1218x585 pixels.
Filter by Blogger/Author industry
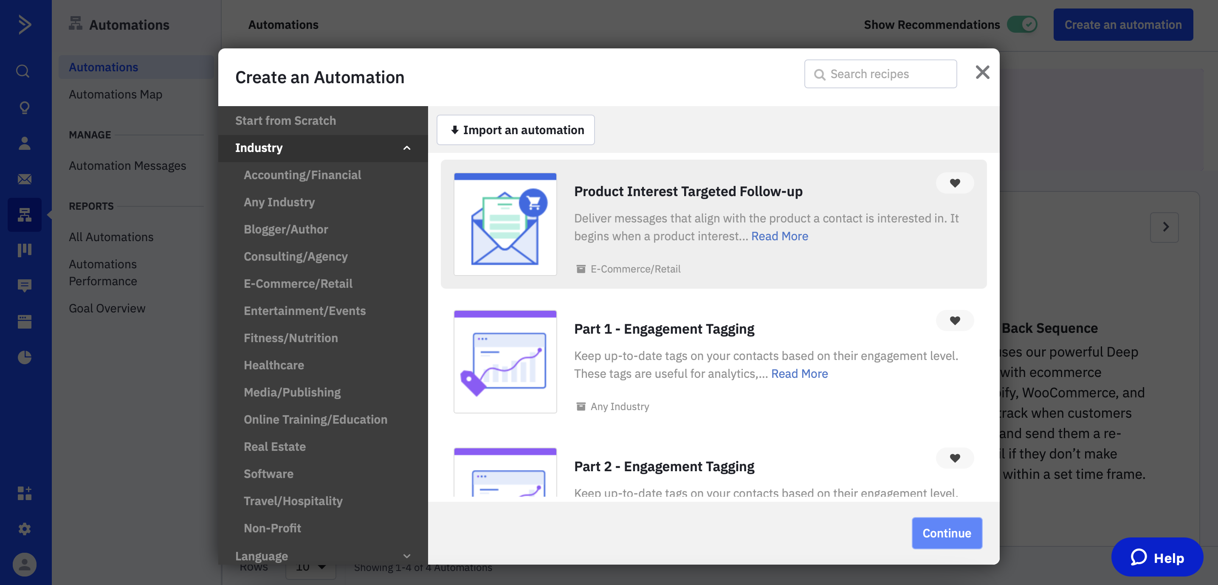[285, 229]
